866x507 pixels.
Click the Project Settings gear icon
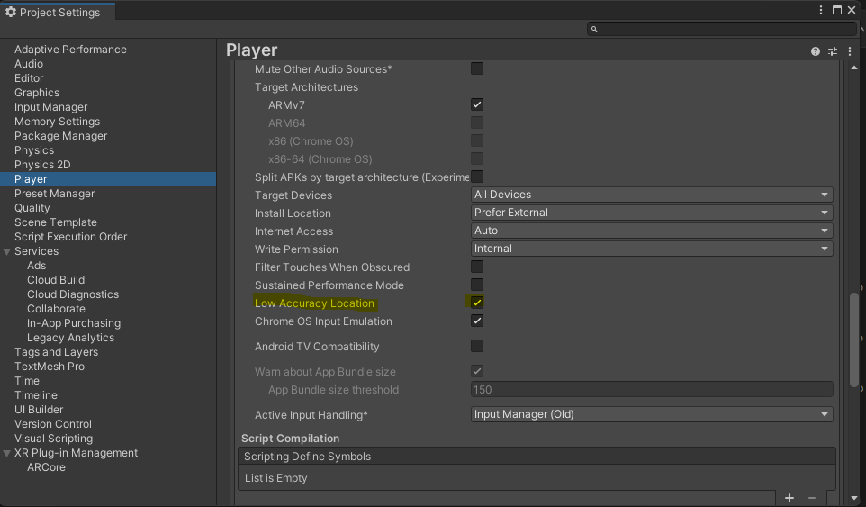[x=11, y=12]
